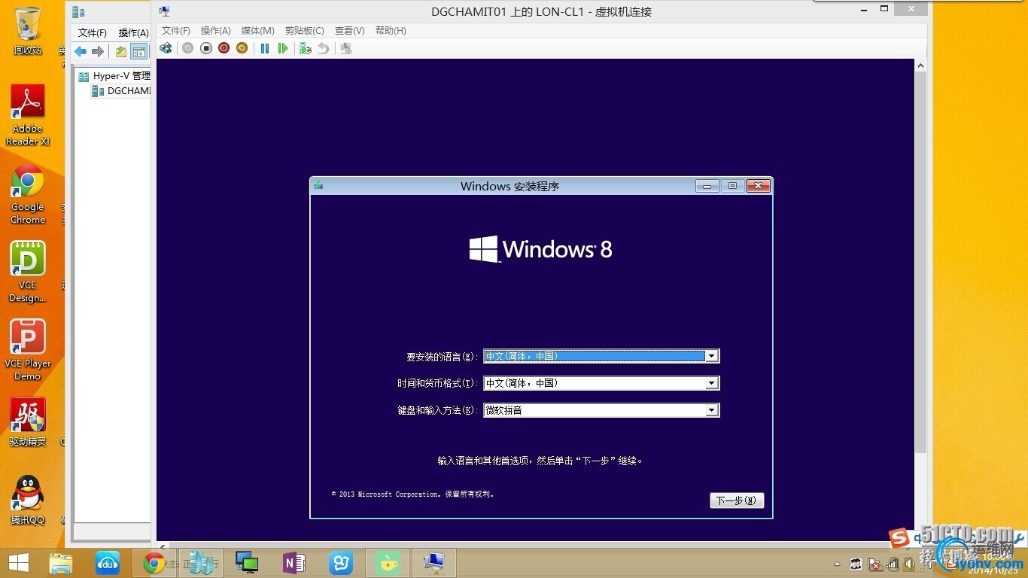Click the 时间和货币格式(T) label
This screenshot has height=578, width=1028.
point(437,384)
